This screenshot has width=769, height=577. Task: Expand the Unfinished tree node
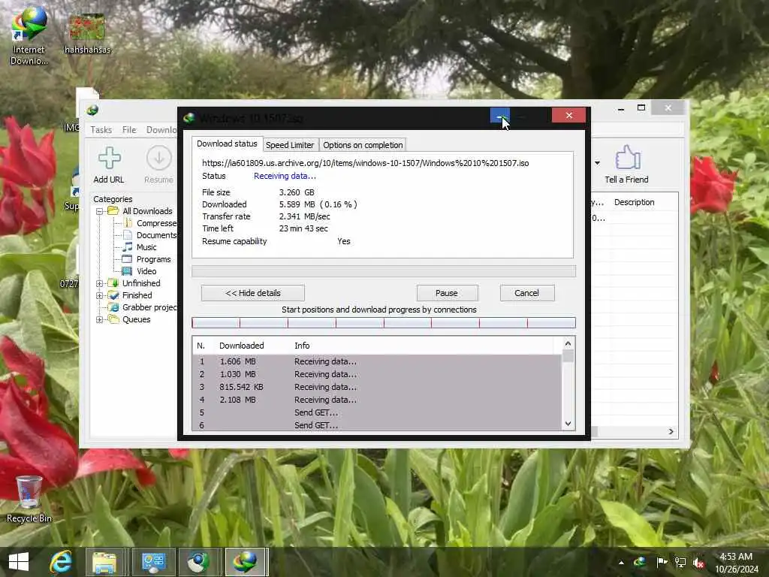coord(100,283)
